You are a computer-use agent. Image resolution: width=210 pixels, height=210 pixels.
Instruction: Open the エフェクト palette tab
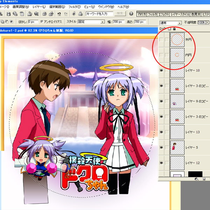(163, 14)
